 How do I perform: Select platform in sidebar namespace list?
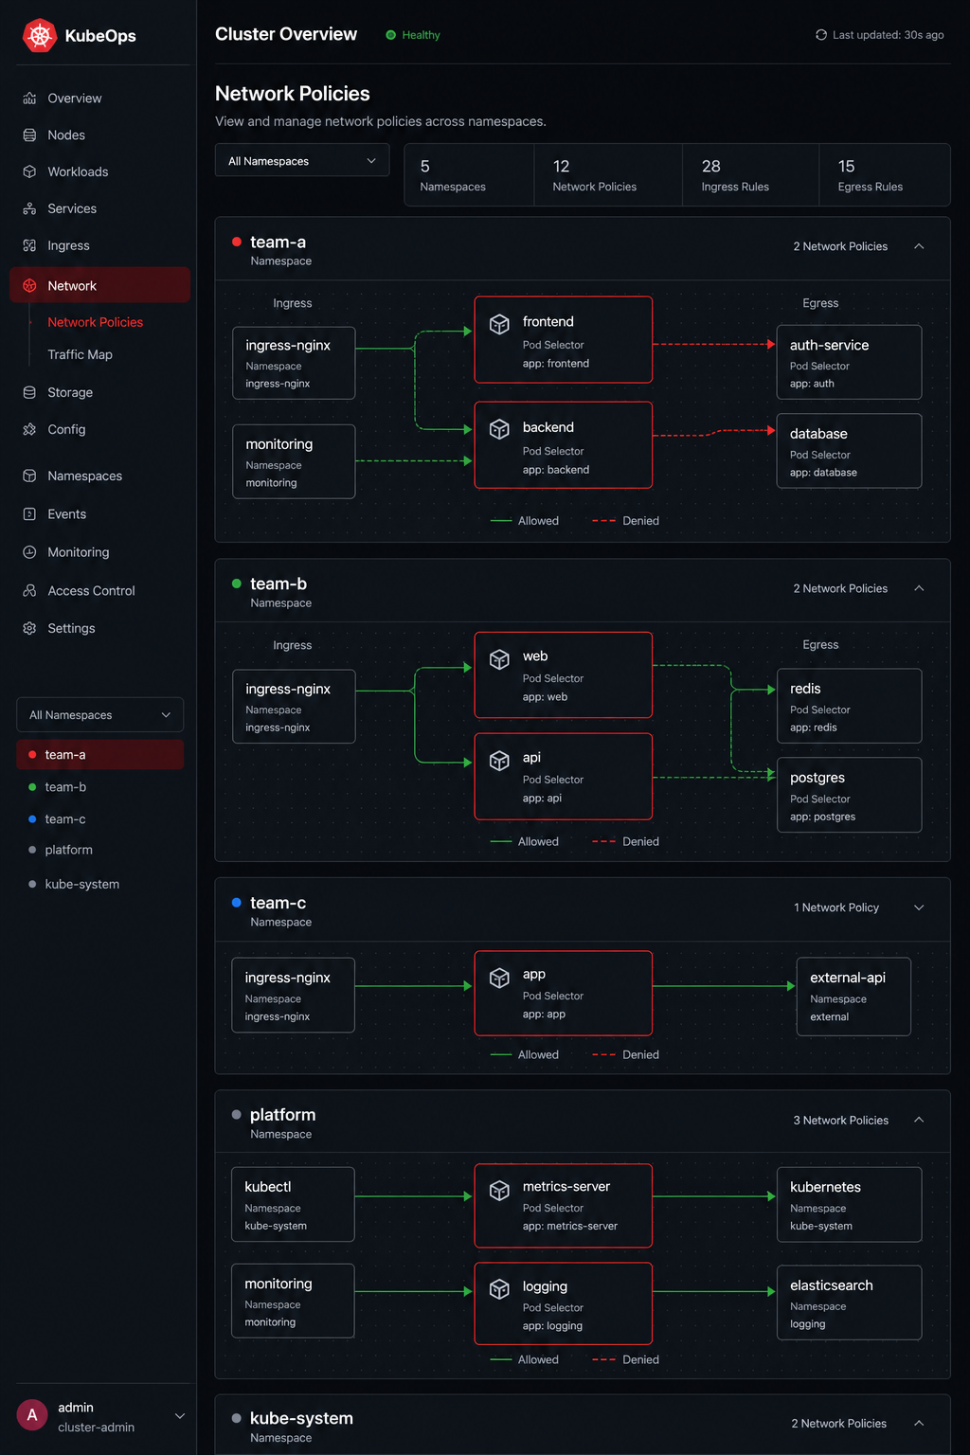[100, 851]
